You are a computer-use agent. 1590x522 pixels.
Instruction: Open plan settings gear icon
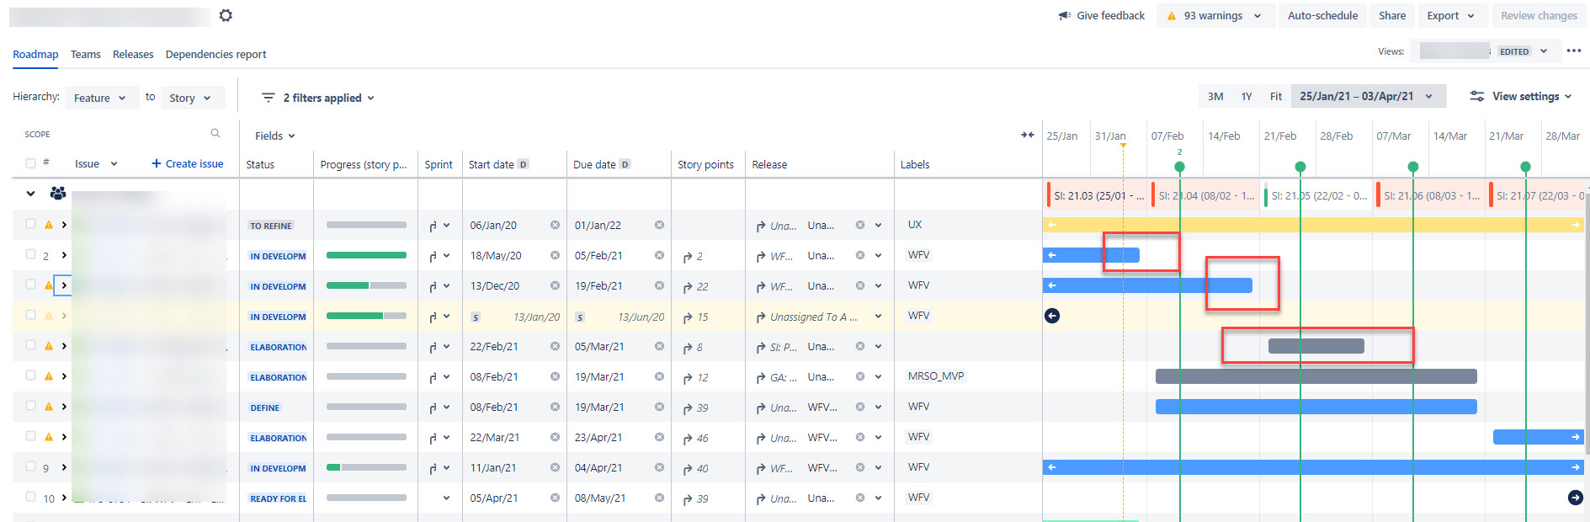coord(226,15)
